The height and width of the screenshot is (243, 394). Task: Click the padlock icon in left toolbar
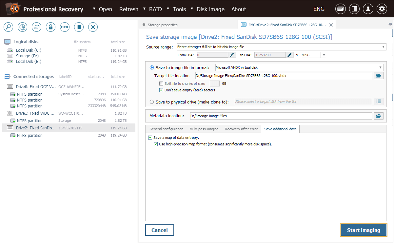(x=50, y=27)
